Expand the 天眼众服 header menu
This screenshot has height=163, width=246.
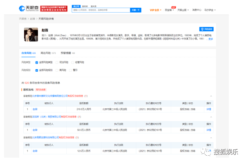coord(183,10)
